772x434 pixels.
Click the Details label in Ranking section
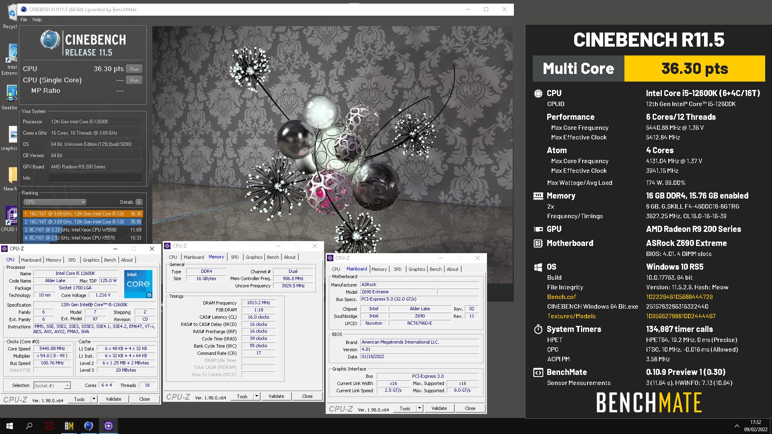[x=127, y=202]
